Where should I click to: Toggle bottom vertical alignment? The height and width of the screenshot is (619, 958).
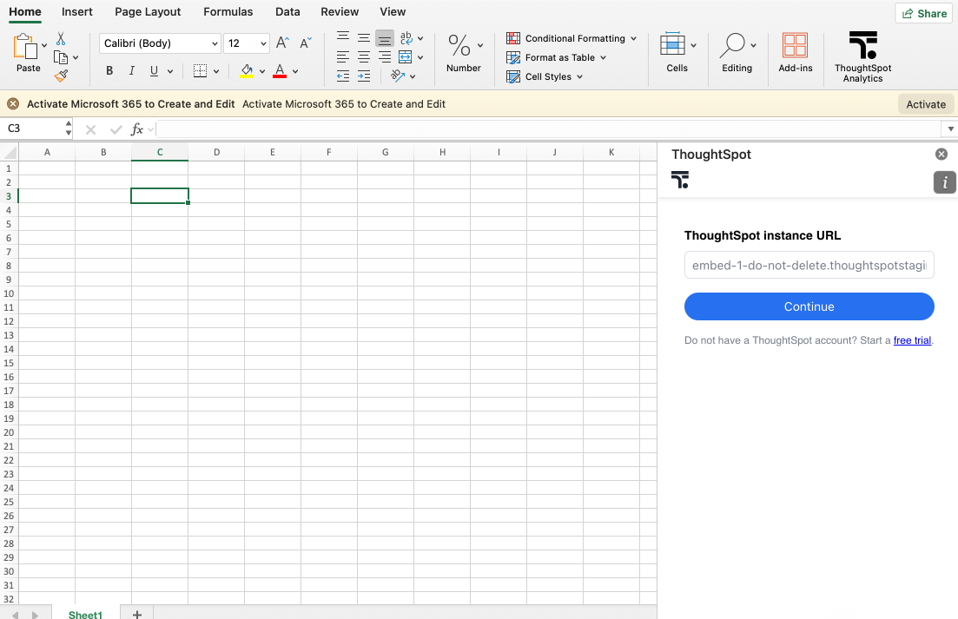[385, 38]
